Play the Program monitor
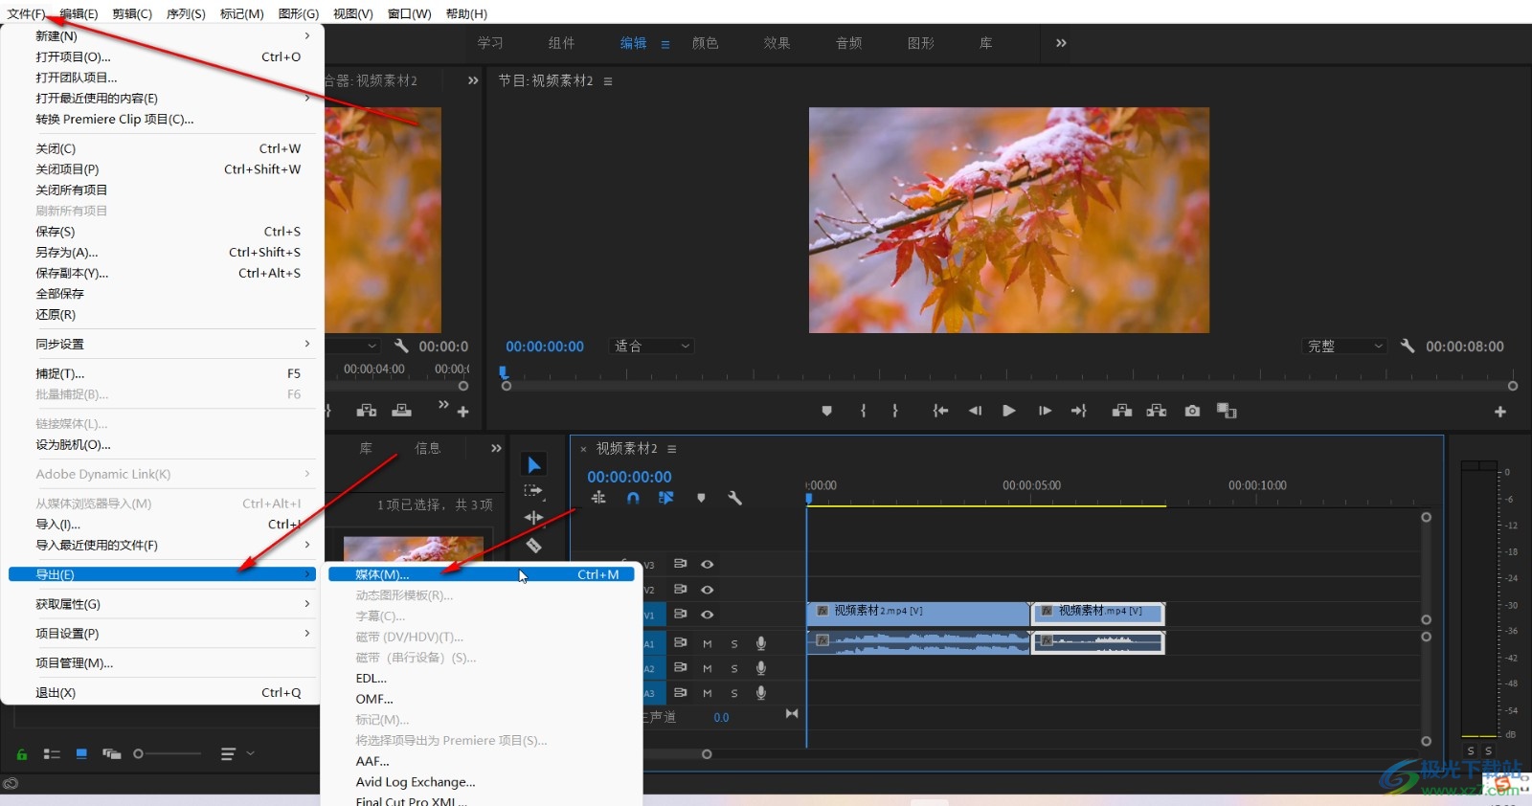 pyautogui.click(x=1009, y=411)
